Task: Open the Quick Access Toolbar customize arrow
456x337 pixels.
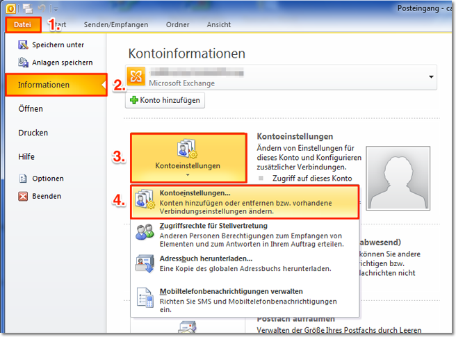Action: point(55,9)
